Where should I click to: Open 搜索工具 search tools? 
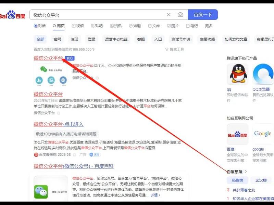(x=174, y=50)
